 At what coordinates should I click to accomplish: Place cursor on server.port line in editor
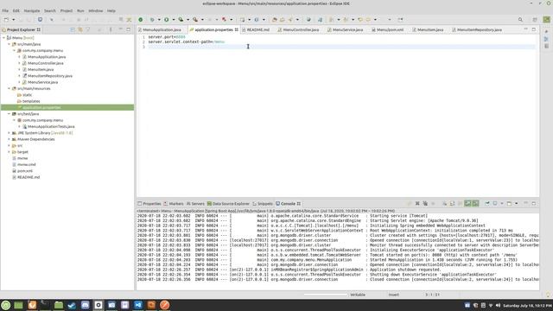tap(167, 37)
